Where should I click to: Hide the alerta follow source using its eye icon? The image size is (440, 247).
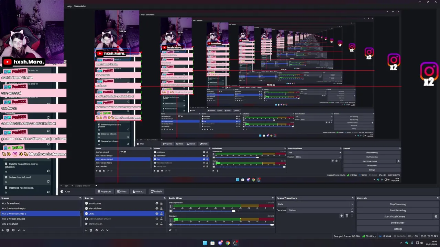pos(157,208)
